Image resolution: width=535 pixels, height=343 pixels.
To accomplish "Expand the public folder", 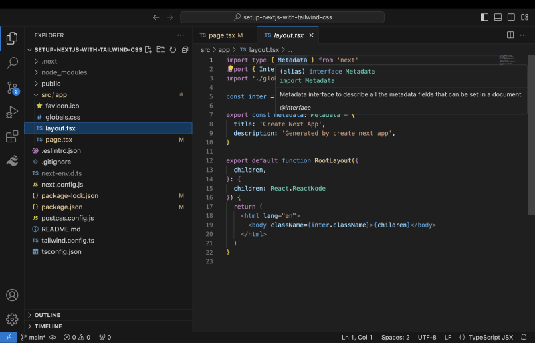I will coord(108,84).
